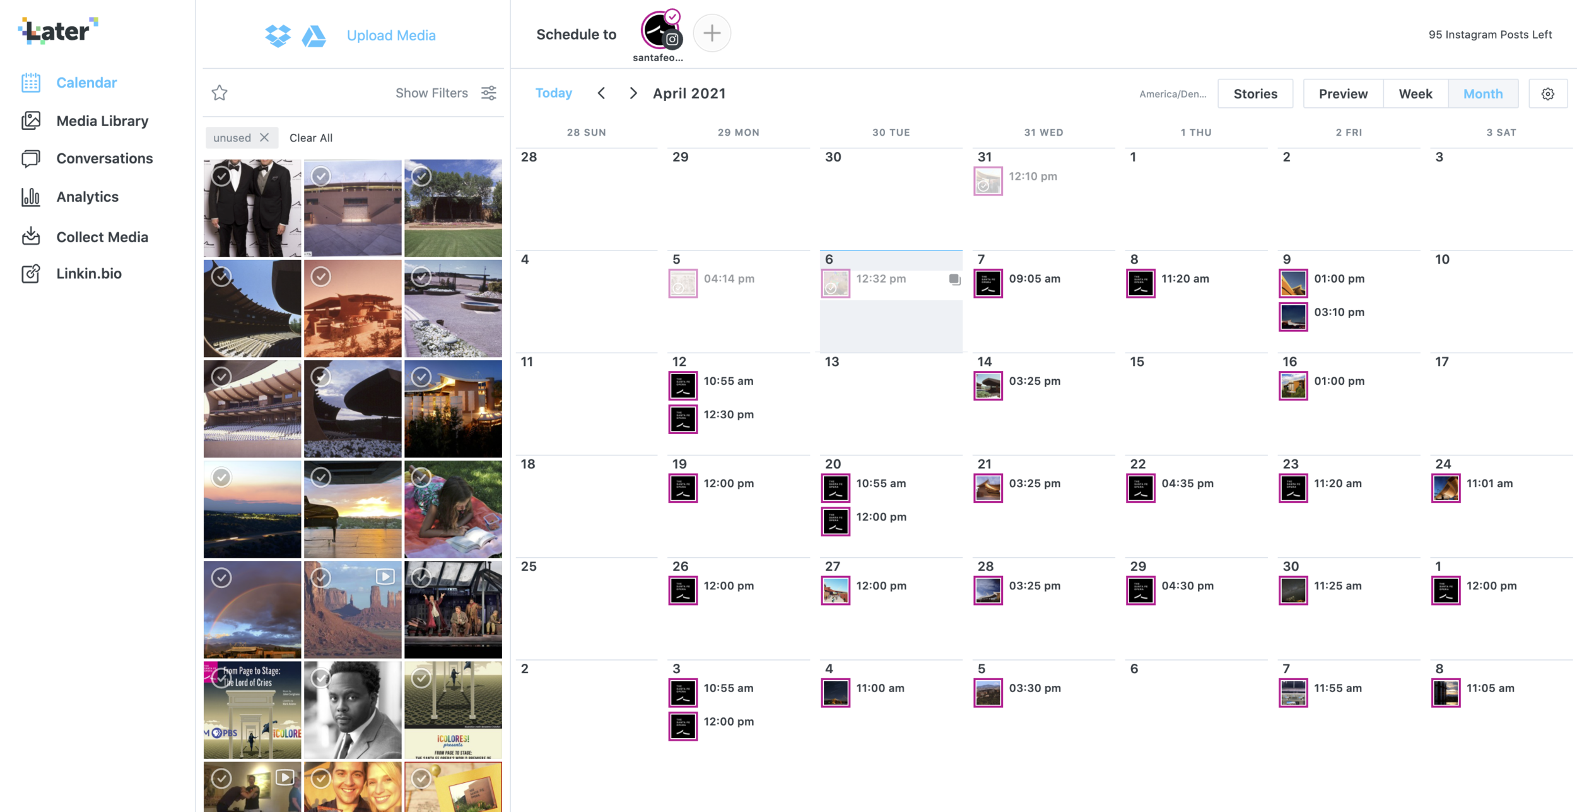The height and width of the screenshot is (812, 1577).
Task: Open Linkin.bio in sidebar
Action: 88,274
